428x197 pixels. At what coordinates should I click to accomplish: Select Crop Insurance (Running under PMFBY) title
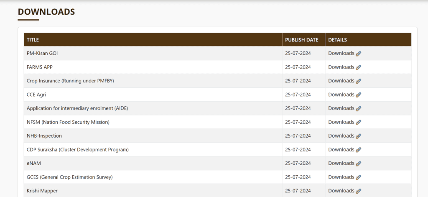[70, 81]
